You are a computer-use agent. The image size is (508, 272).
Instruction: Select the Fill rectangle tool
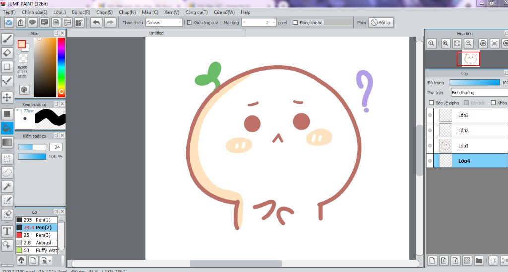[7, 114]
